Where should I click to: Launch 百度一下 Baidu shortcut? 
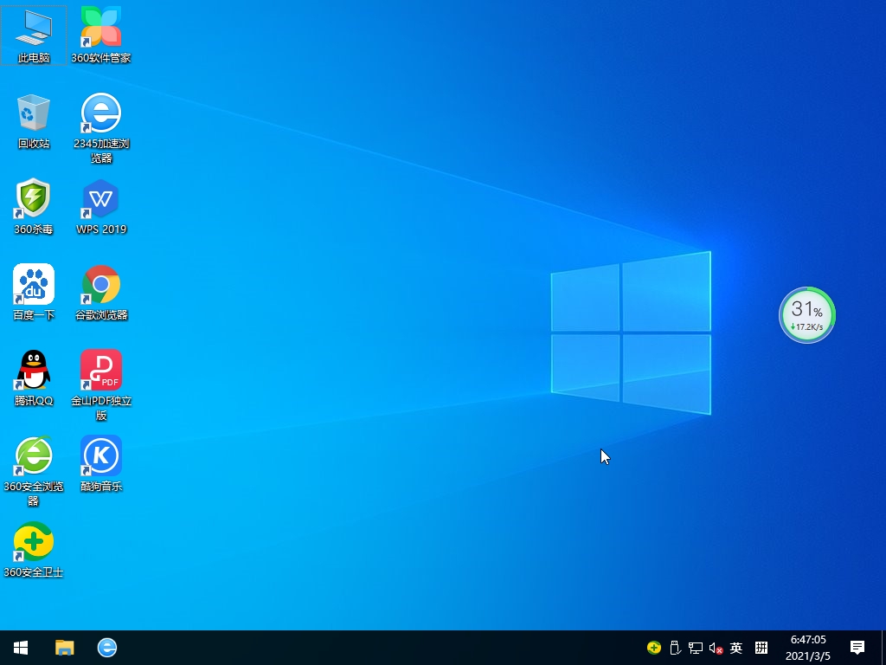[x=32, y=286]
